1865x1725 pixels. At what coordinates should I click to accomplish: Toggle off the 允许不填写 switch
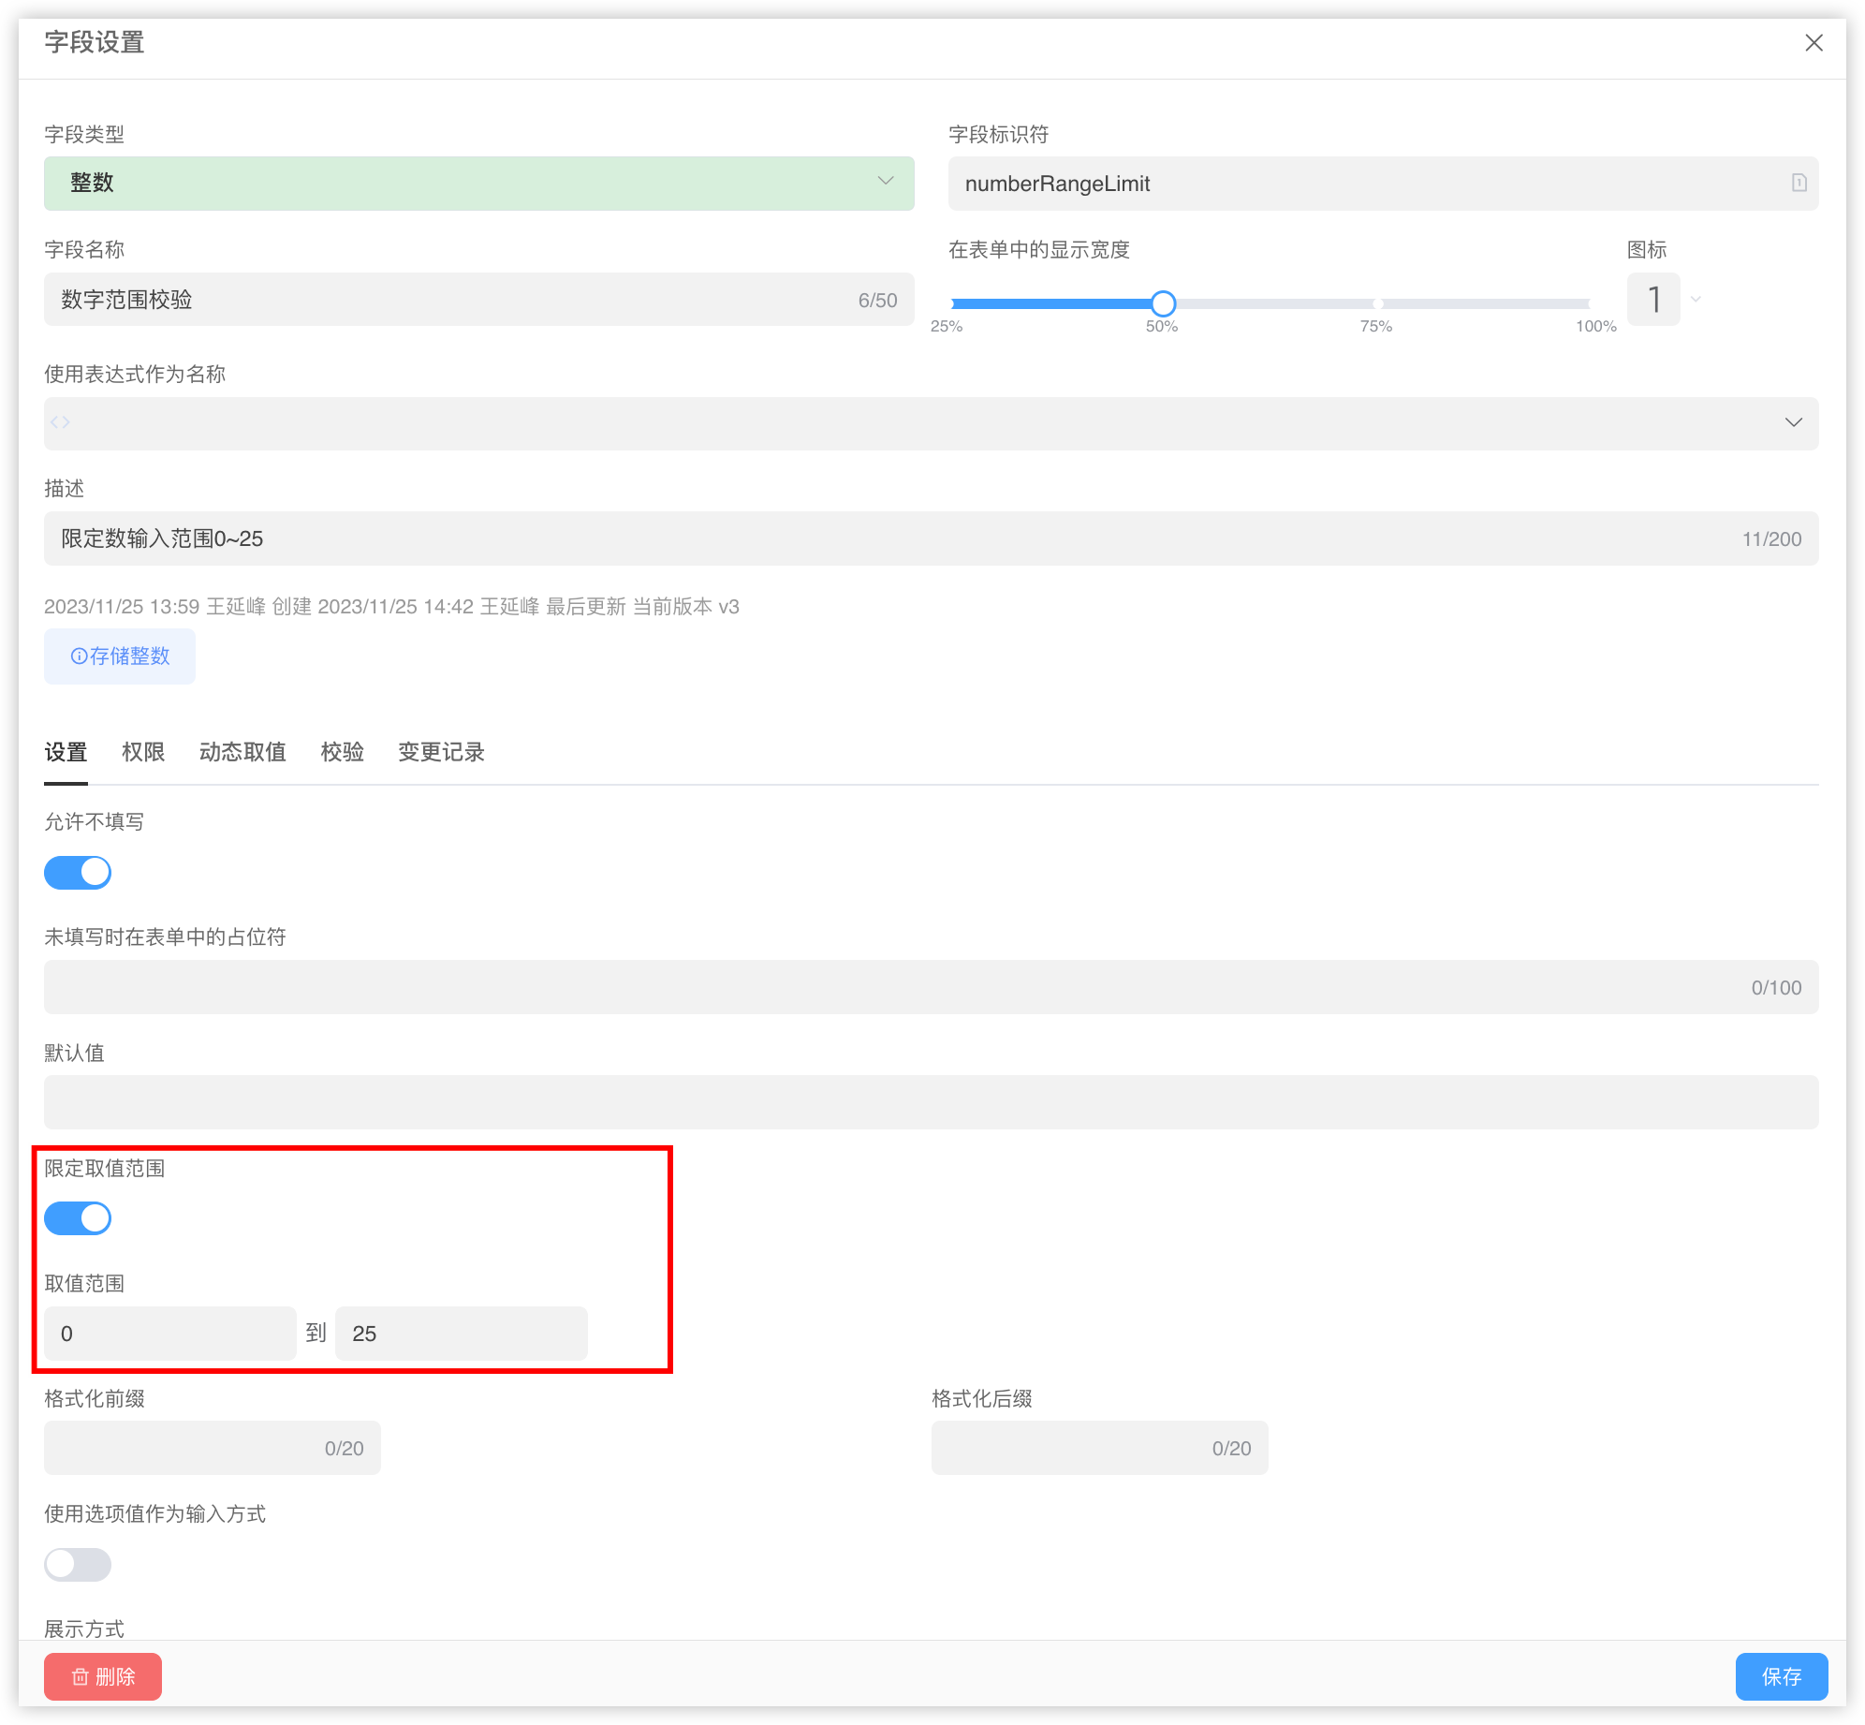click(x=78, y=873)
